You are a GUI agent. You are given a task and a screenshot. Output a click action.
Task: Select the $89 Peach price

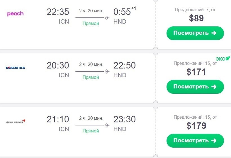(196, 18)
